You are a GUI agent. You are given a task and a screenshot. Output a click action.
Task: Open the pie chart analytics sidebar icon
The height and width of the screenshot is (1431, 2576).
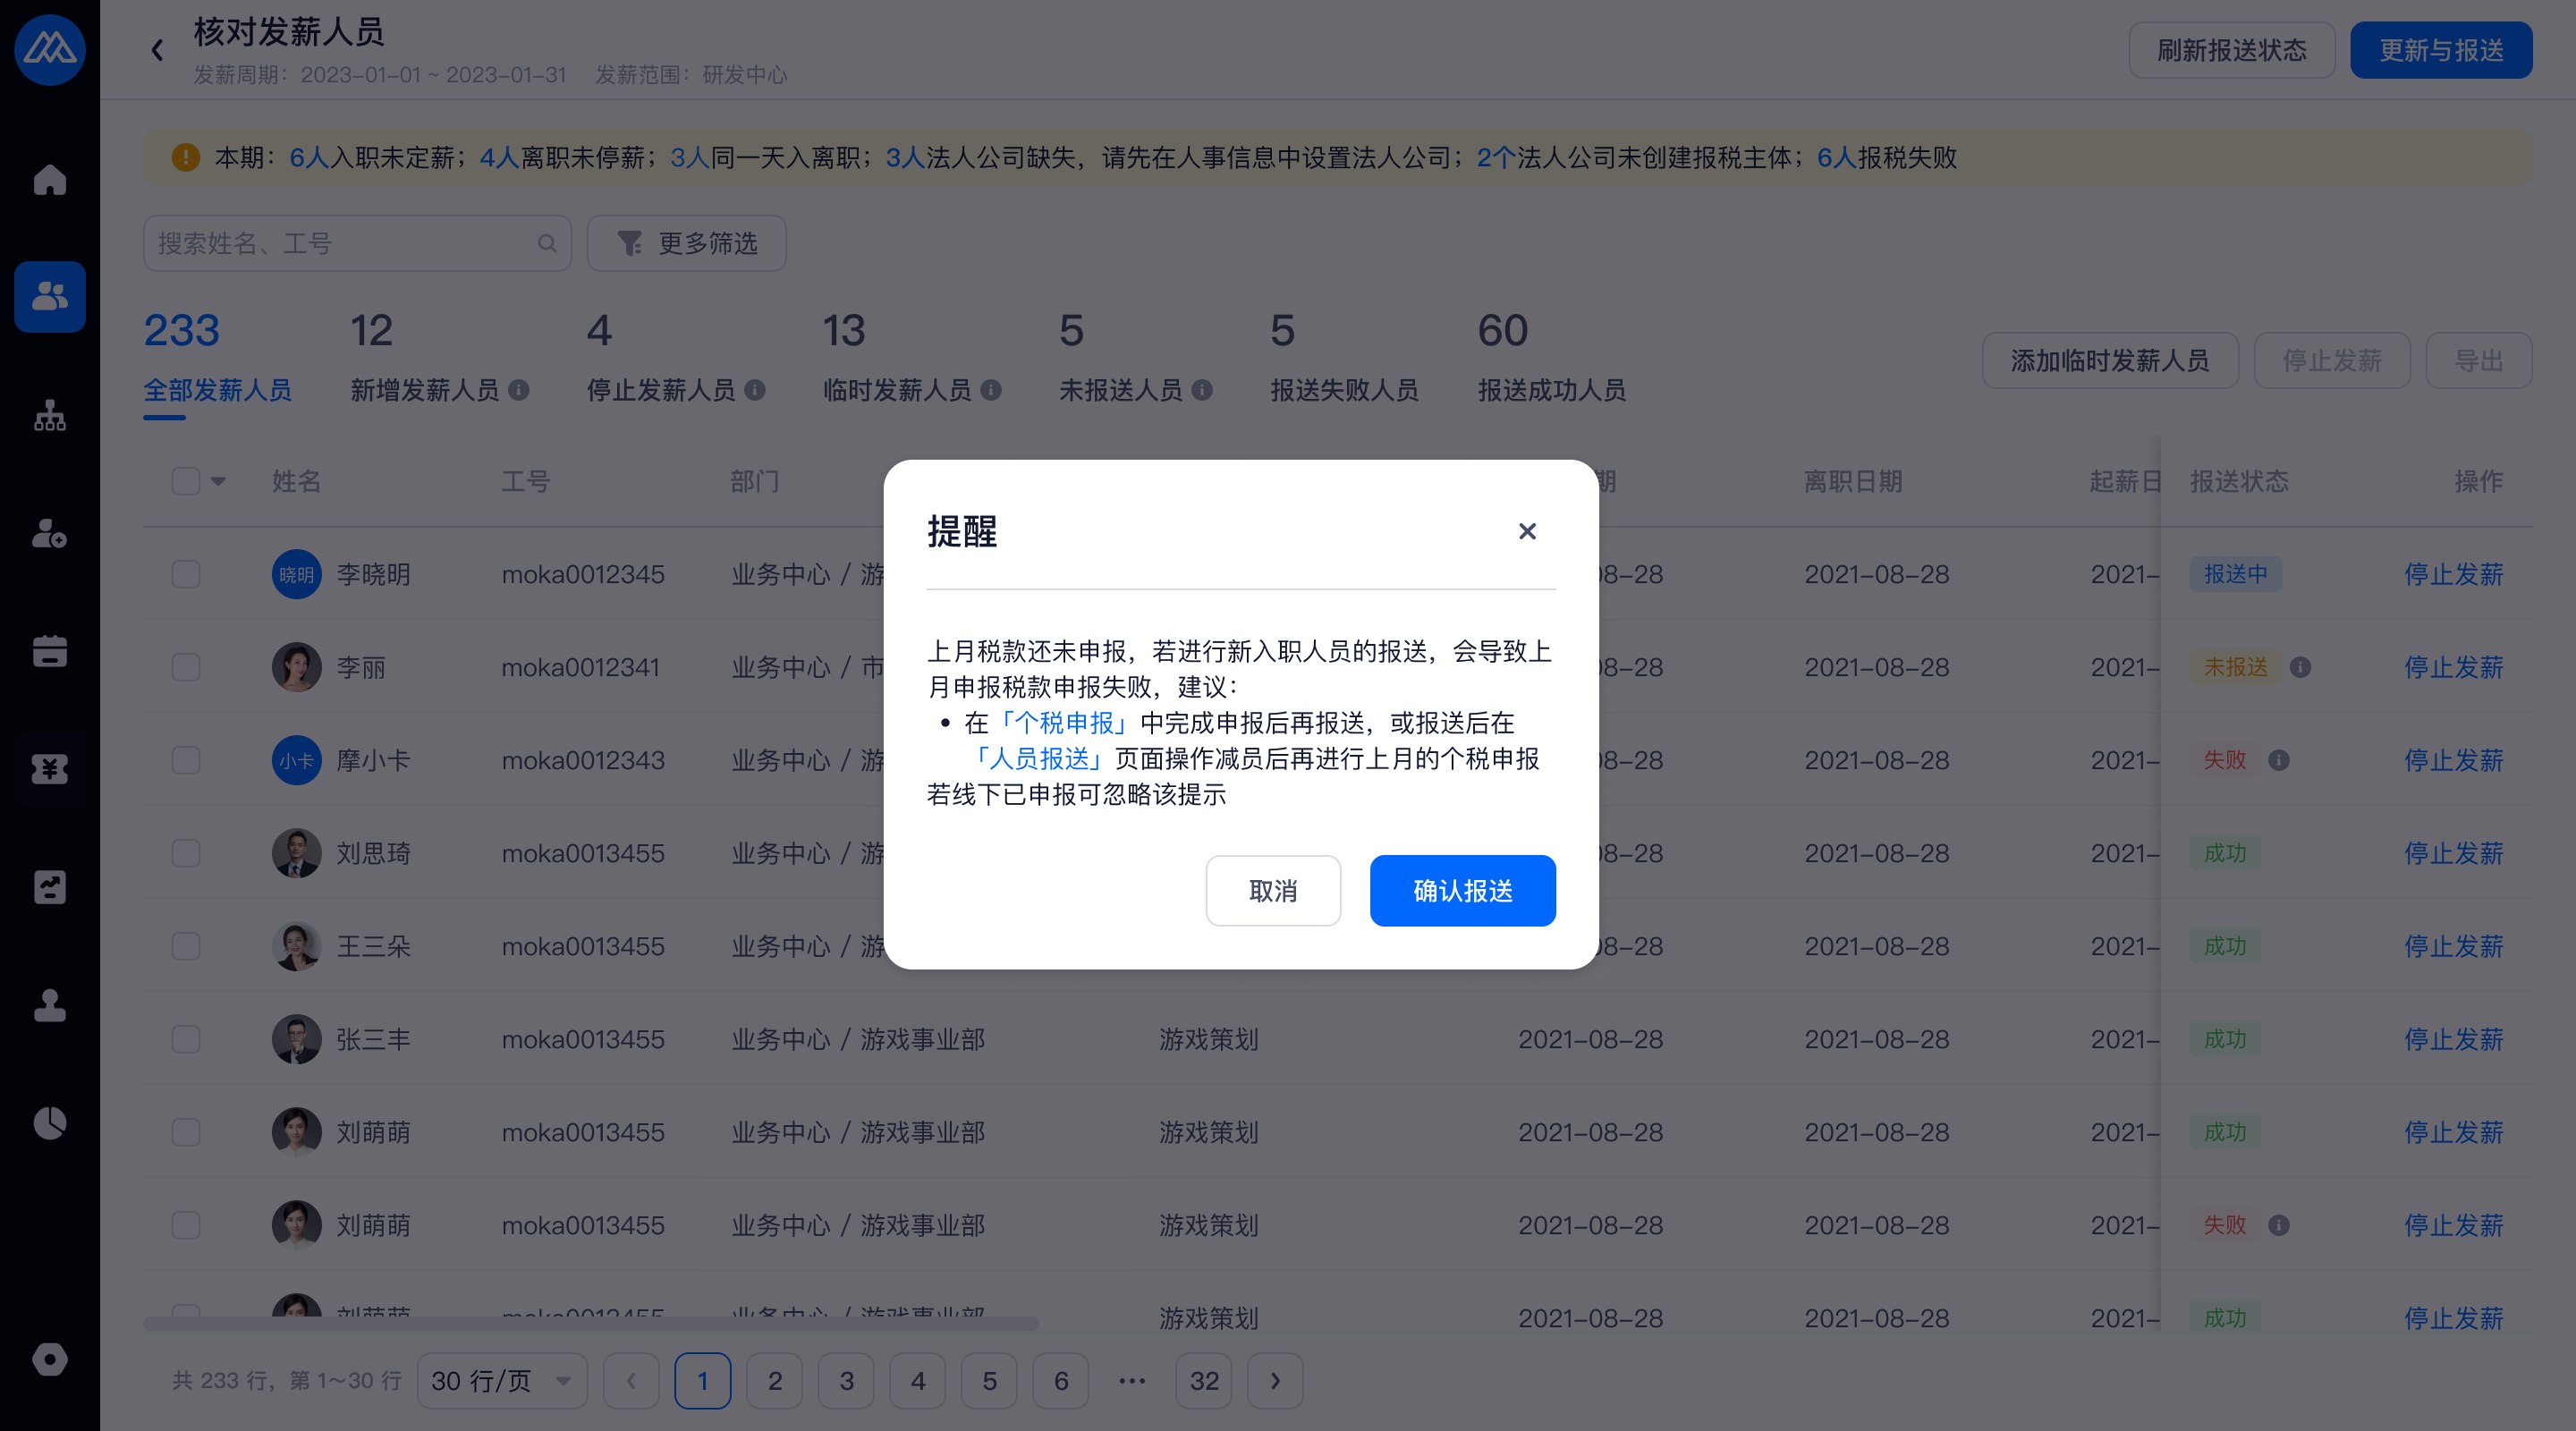(x=50, y=1123)
